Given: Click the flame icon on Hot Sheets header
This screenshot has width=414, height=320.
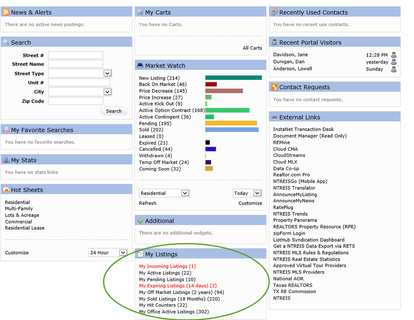Looking at the screenshot, I should pos(6,190).
